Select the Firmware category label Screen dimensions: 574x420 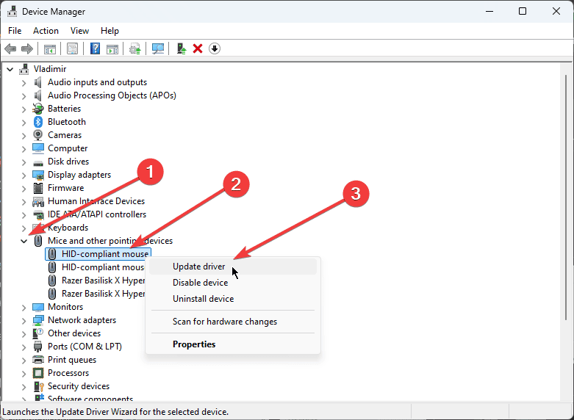pos(66,188)
